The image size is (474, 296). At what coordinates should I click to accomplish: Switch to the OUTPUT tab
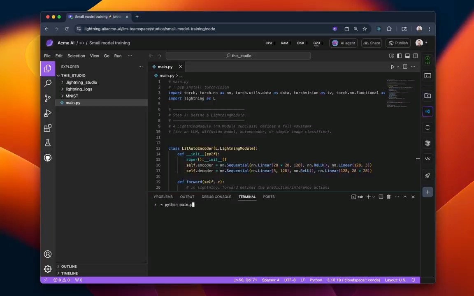[187, 197]
